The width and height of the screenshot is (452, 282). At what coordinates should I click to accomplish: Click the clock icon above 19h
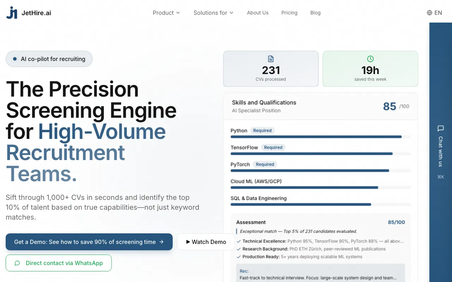370,59
